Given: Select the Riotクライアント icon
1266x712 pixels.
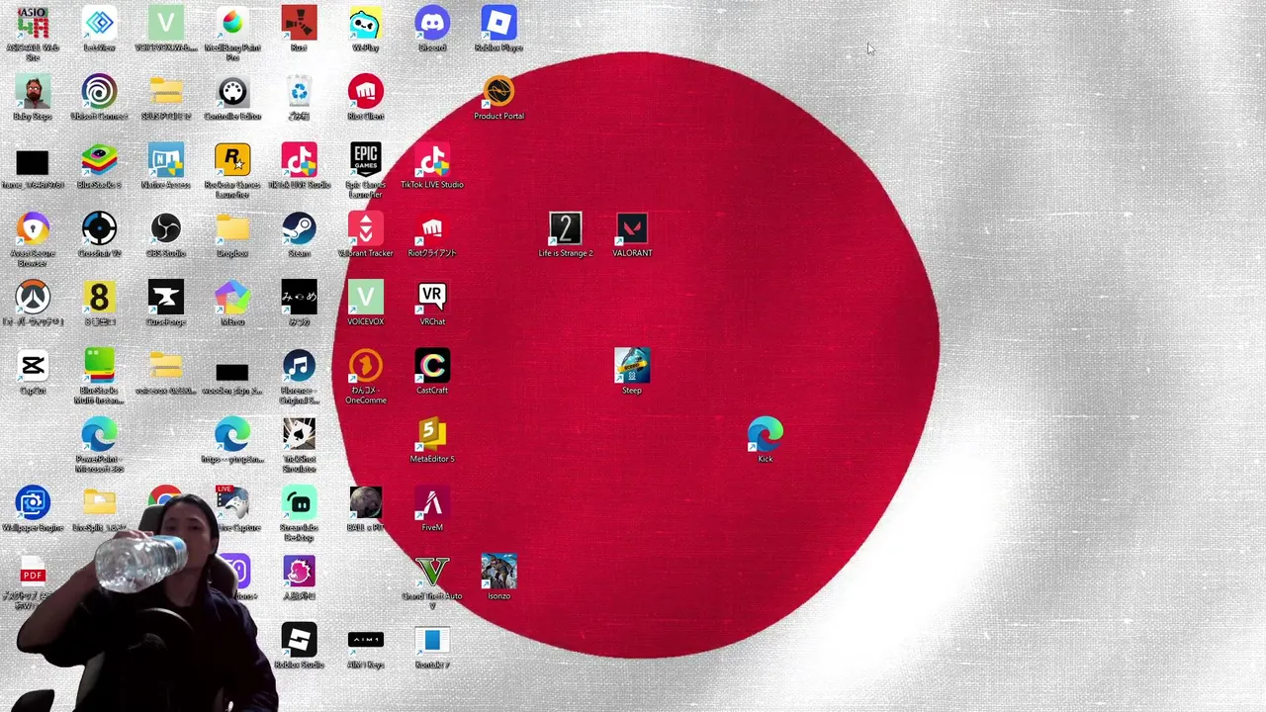Looking at the screenshot, I should coord(432,229).
